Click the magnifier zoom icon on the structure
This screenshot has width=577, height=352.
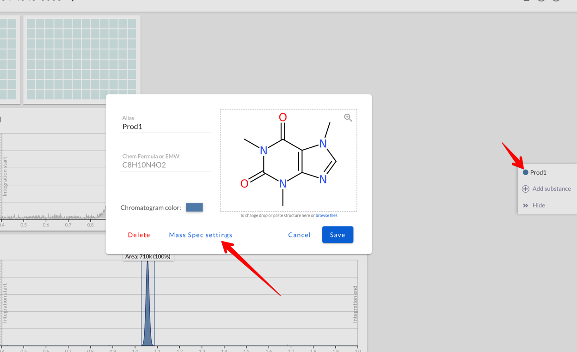click(348, 118)
